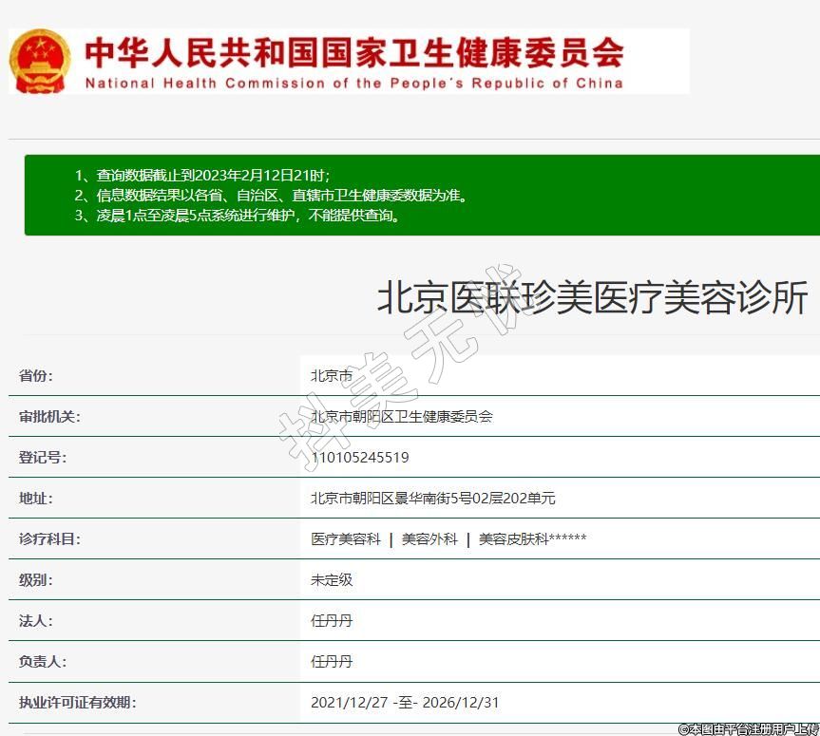Click the address 北京市朝阳区景华南街5号02层202单元
The width and height of the screenshot is (820, 736).
tap(432, 498)
